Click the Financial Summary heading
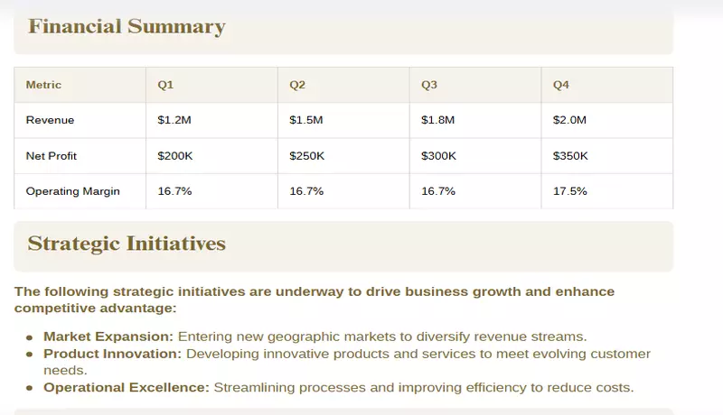723x415 pixels. click(127, 27)
